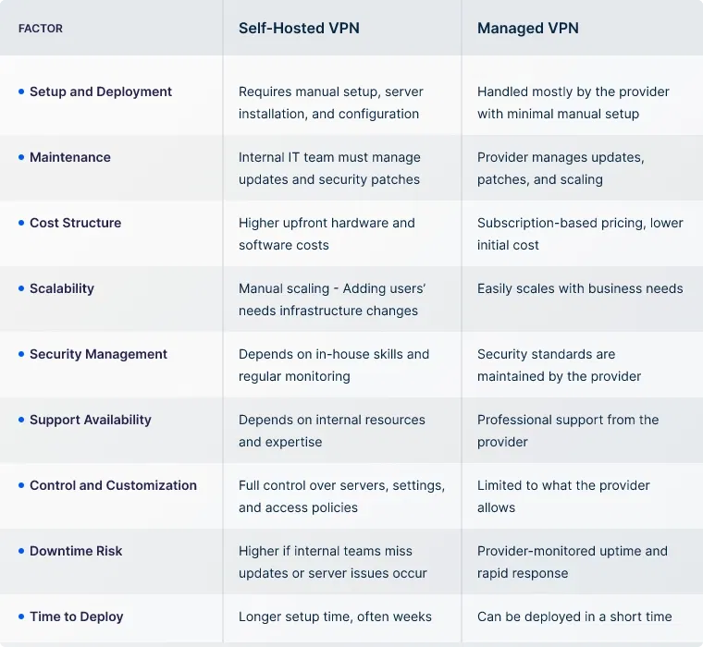The image size is (703, 647).
Task: Click "Easily scales with business needs" text
Action: (580, 288)
